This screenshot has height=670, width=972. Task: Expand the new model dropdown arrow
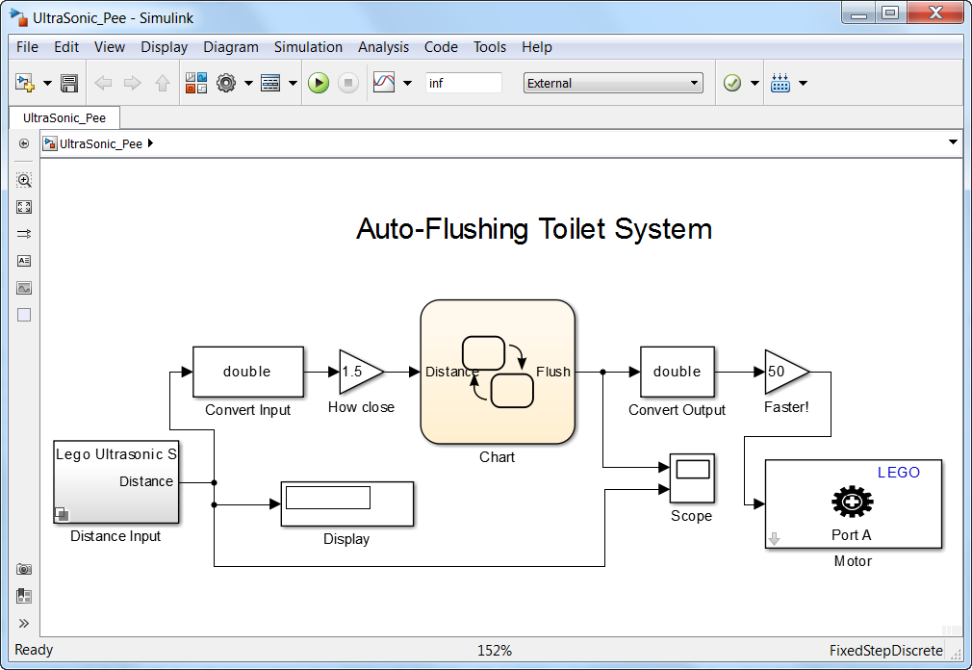pos(47,84)
